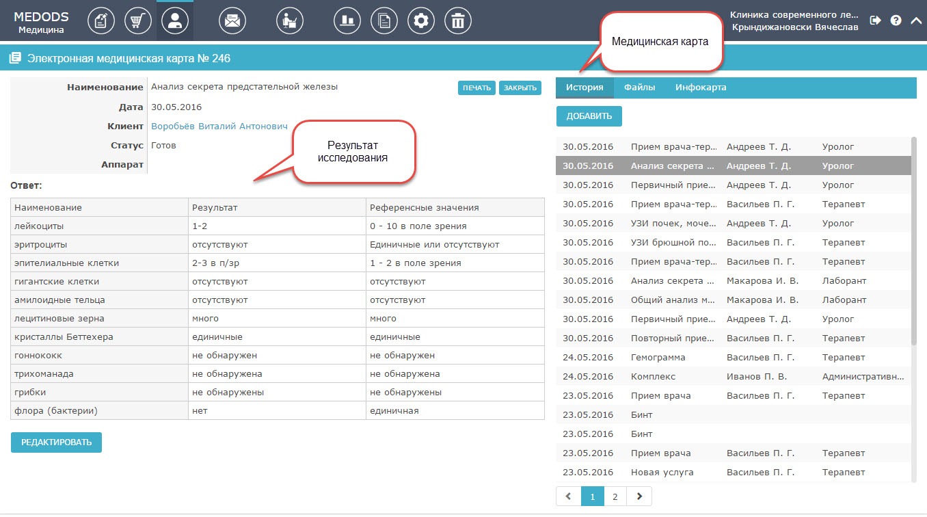
Task: Open the help question mark icon
Action: click(896, 21)
